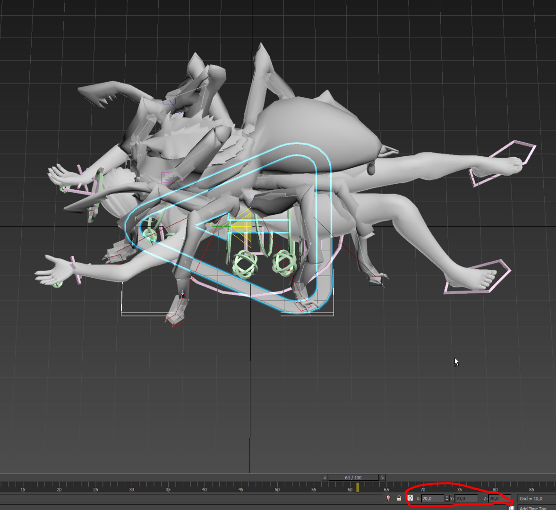
Task: Click frame 30 label on the trackbar
Action: 131,489
